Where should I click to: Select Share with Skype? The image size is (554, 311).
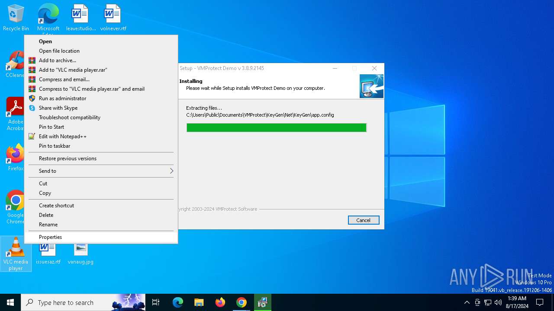coord(101,108)
